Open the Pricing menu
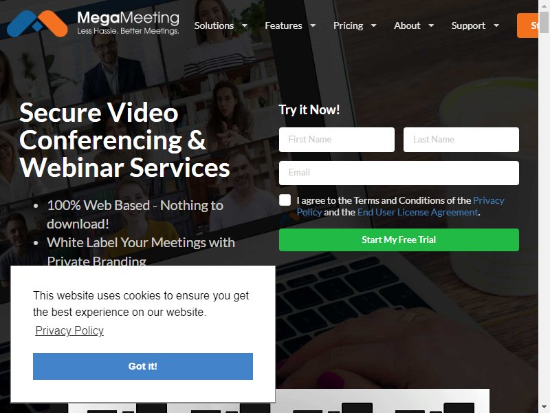 [348, 25]
